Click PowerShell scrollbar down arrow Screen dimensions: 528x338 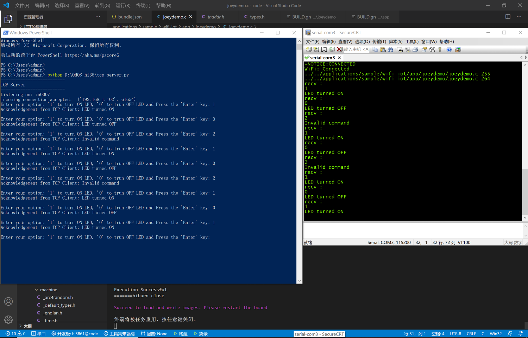point(300,281)
